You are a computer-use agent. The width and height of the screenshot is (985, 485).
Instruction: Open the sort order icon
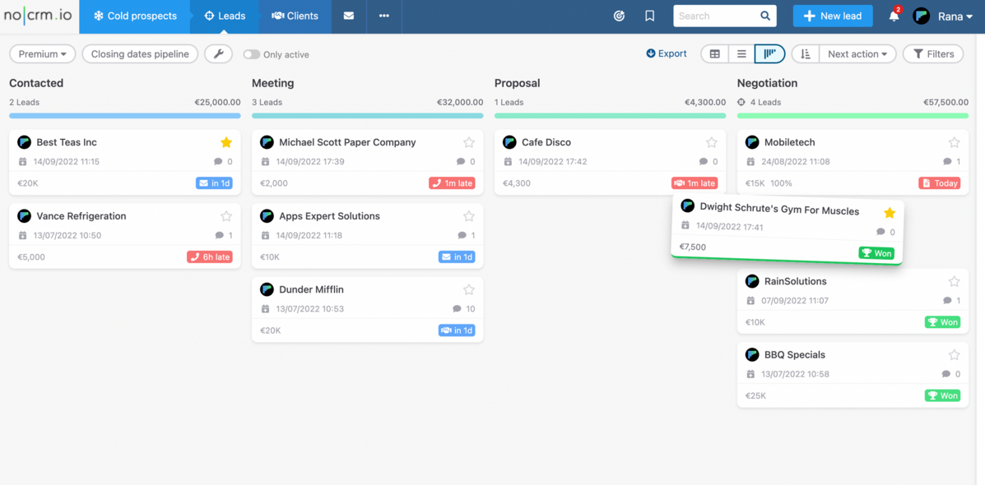(805, 53)
